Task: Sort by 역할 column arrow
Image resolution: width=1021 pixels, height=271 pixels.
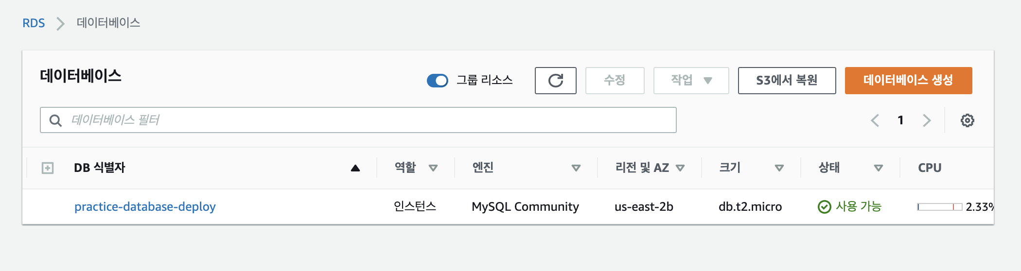Action: [433, 168]
